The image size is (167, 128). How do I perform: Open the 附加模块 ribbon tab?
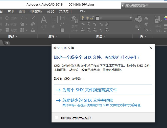[x=36, y=11]
